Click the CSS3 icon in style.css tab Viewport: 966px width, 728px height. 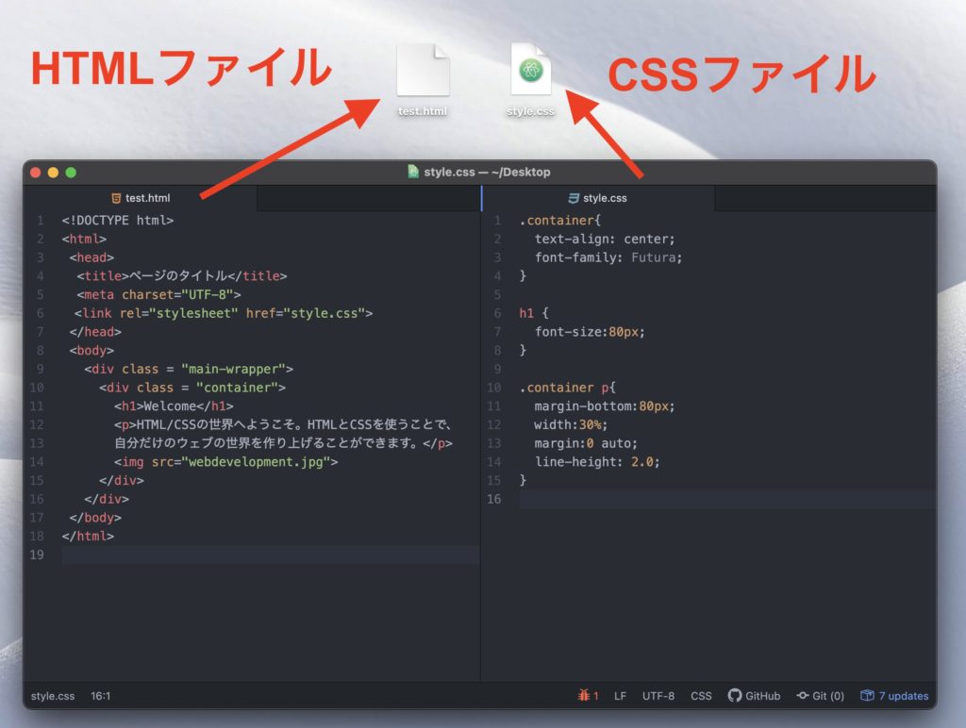click(x=574, y=198)
